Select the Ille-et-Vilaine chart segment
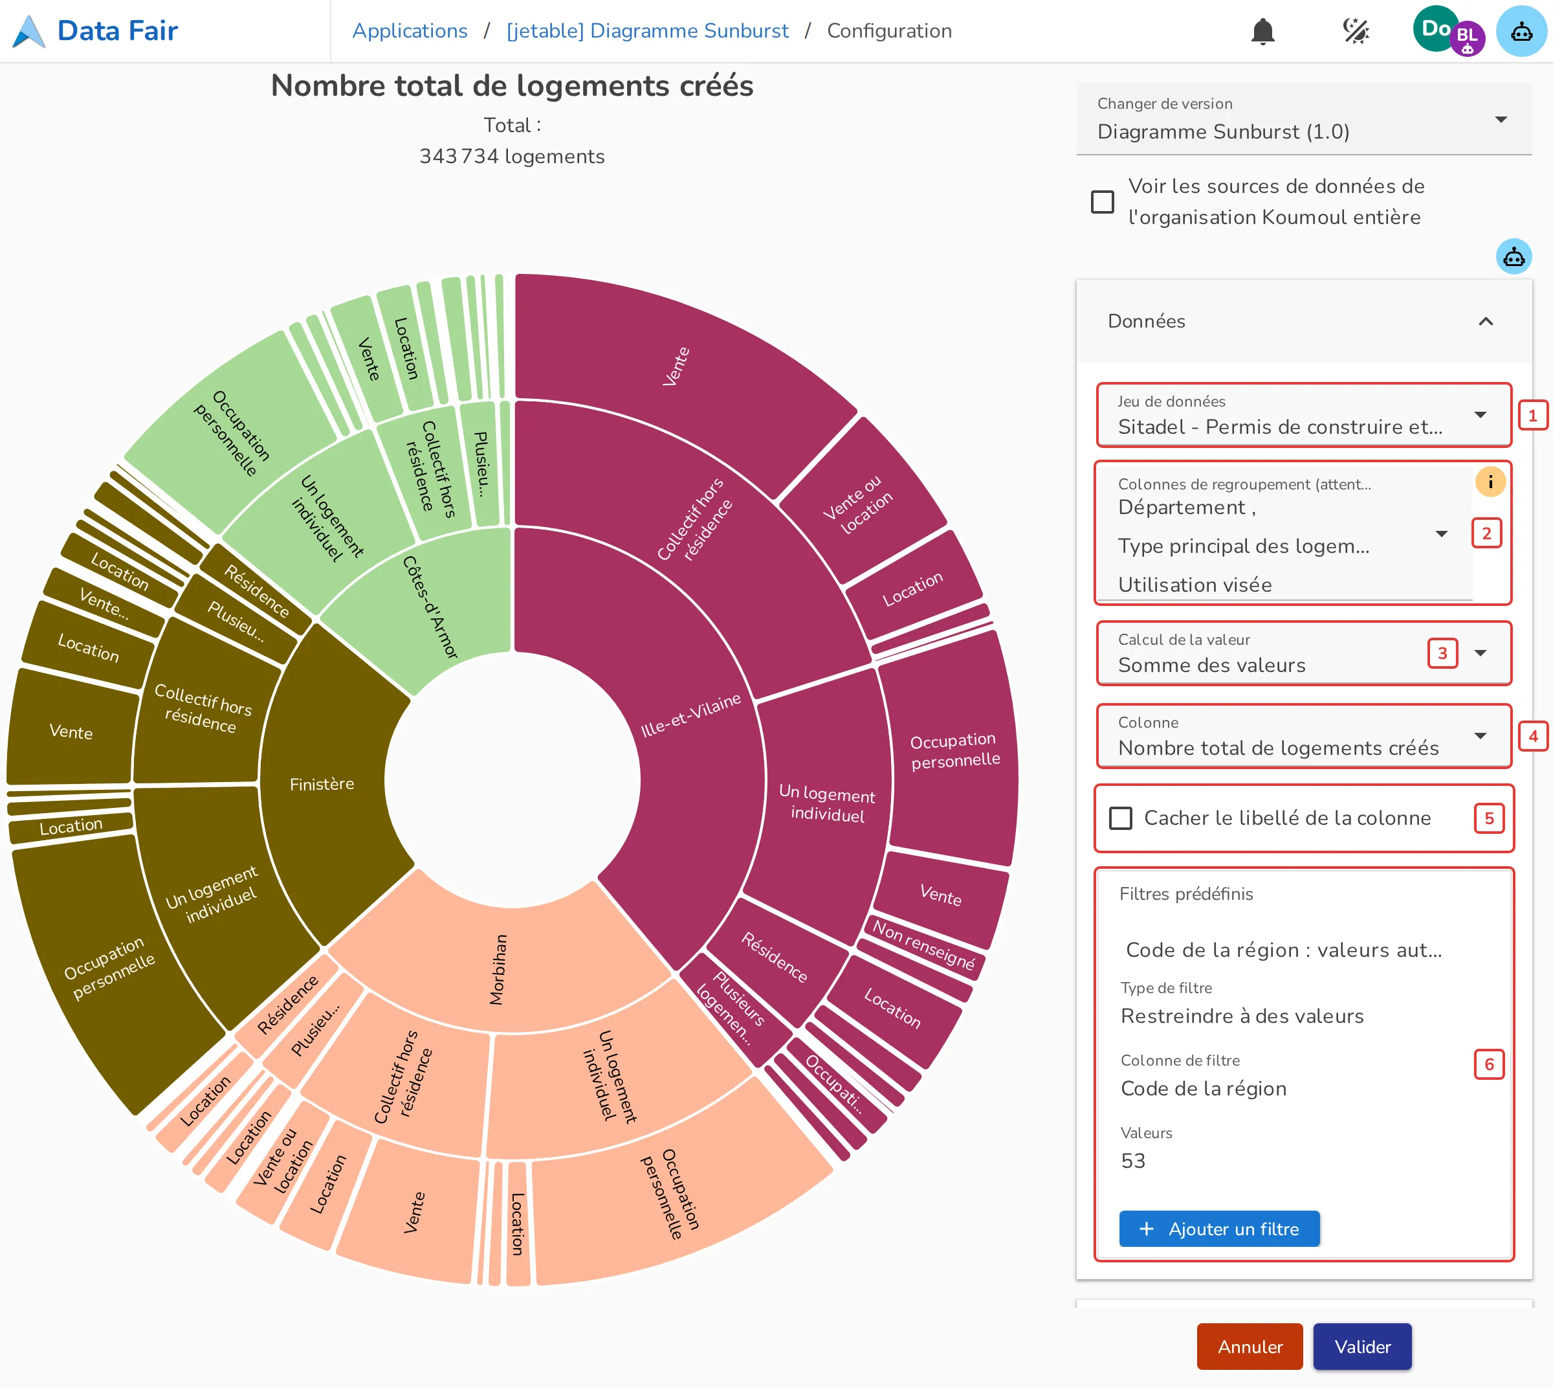Image resolution: width=1553 pixels, height=1388 pixels. pos(690,715)
